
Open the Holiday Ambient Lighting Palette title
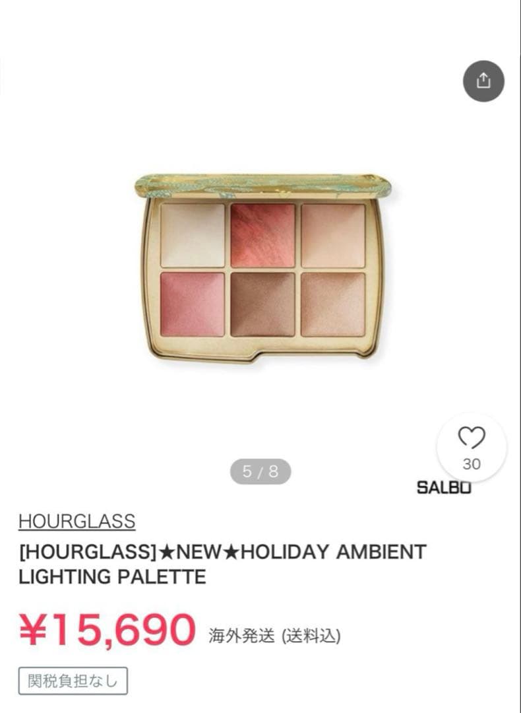click(222, 564)
